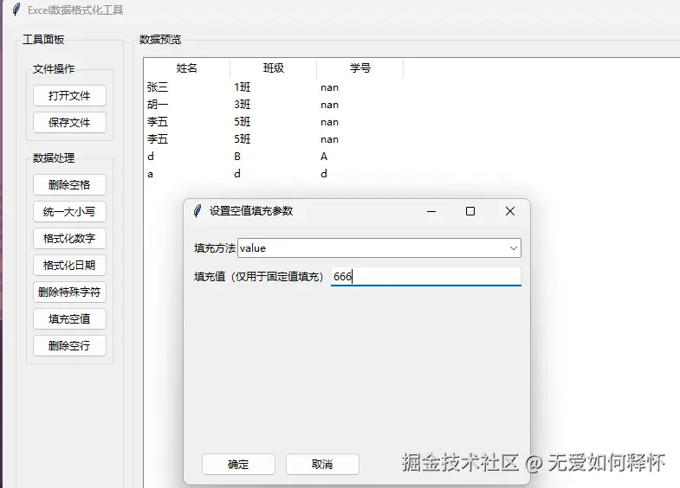Image resolution: width=680 pixels, height=488 pixels.
Task: Click the 统一大小写 button
Action: click(69, 212)
